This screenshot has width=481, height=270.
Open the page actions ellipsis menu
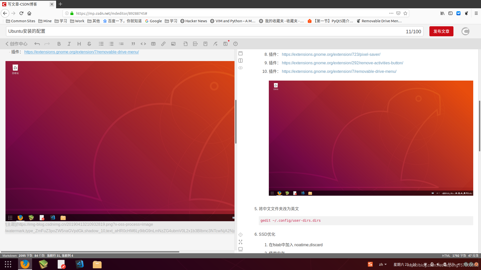click(391, 13)
